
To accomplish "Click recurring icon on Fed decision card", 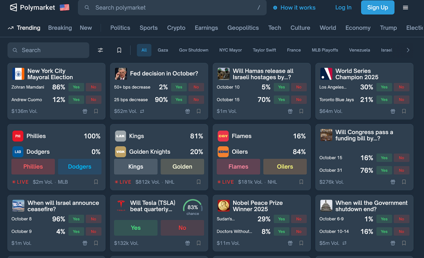I will tap(142, 111).
